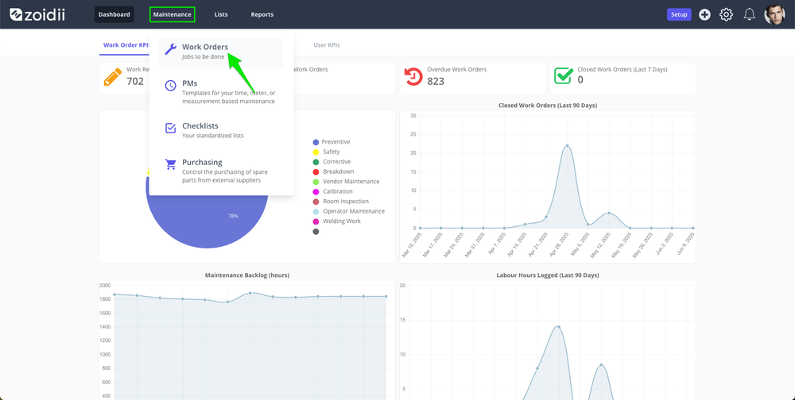Image resolution: width=795 pixels, height=400 pixels.
Task: Click the Purchasing cart icon
Action: [x=171, y=164]
